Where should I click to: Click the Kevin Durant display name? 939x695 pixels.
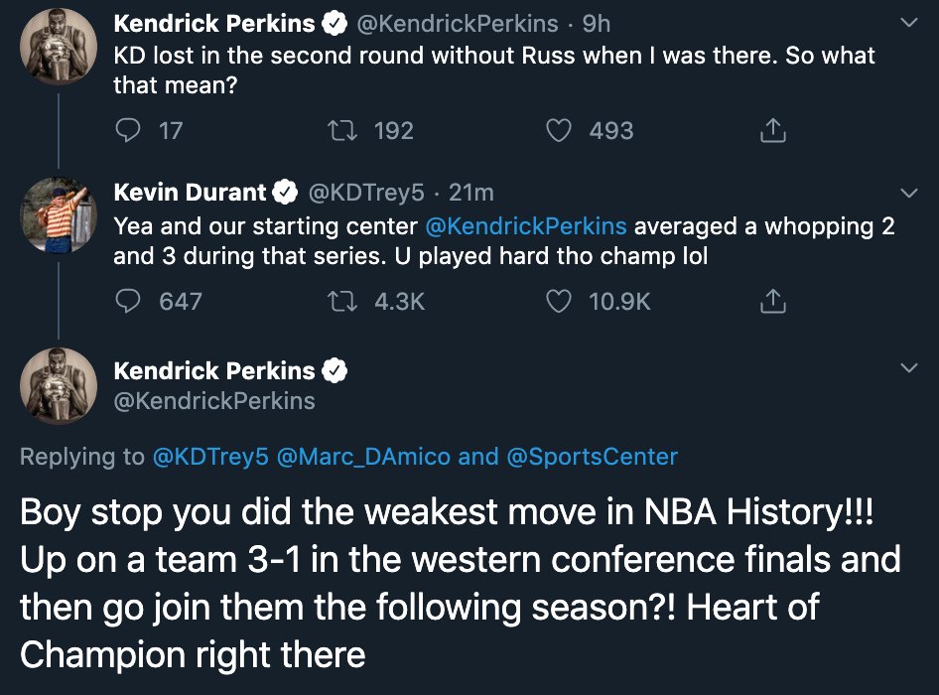click(191, 193)
